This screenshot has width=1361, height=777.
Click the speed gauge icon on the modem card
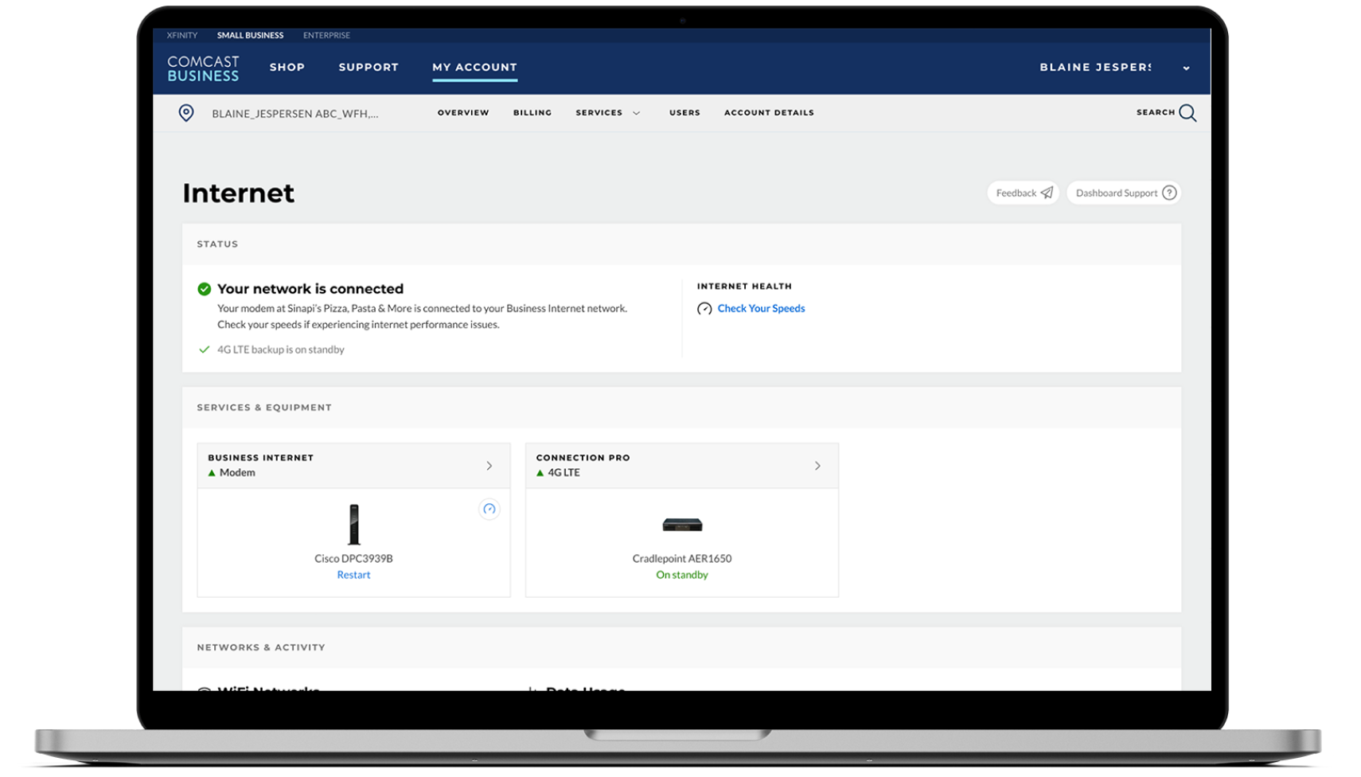(x=489, y=509)
